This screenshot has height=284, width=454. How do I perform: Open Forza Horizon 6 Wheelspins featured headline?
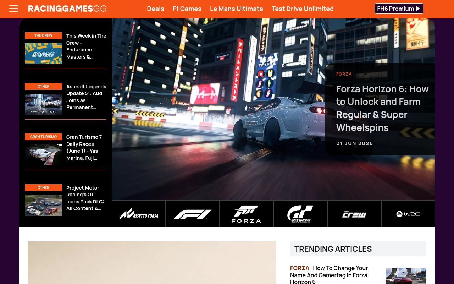click(x=382, y=108)
